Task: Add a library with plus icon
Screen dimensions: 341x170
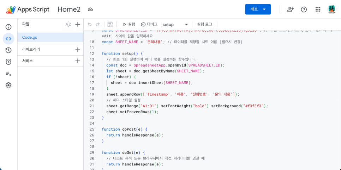Action: point(78,50)
